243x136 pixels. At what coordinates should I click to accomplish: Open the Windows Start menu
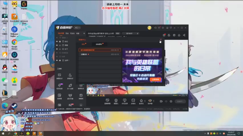pos(3,133)
